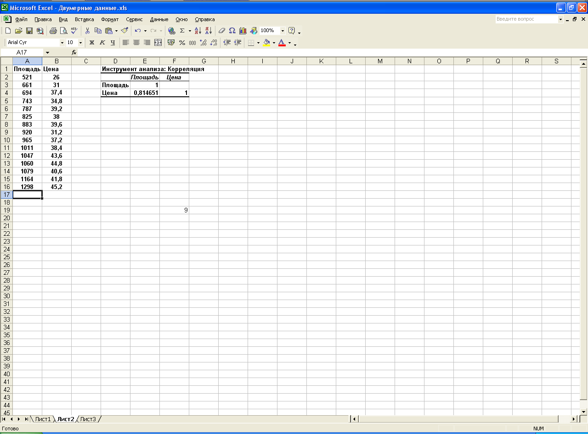The image size is (588, 434).
Task: Open the borders dropdown arrow
Action: click(258, 43)
